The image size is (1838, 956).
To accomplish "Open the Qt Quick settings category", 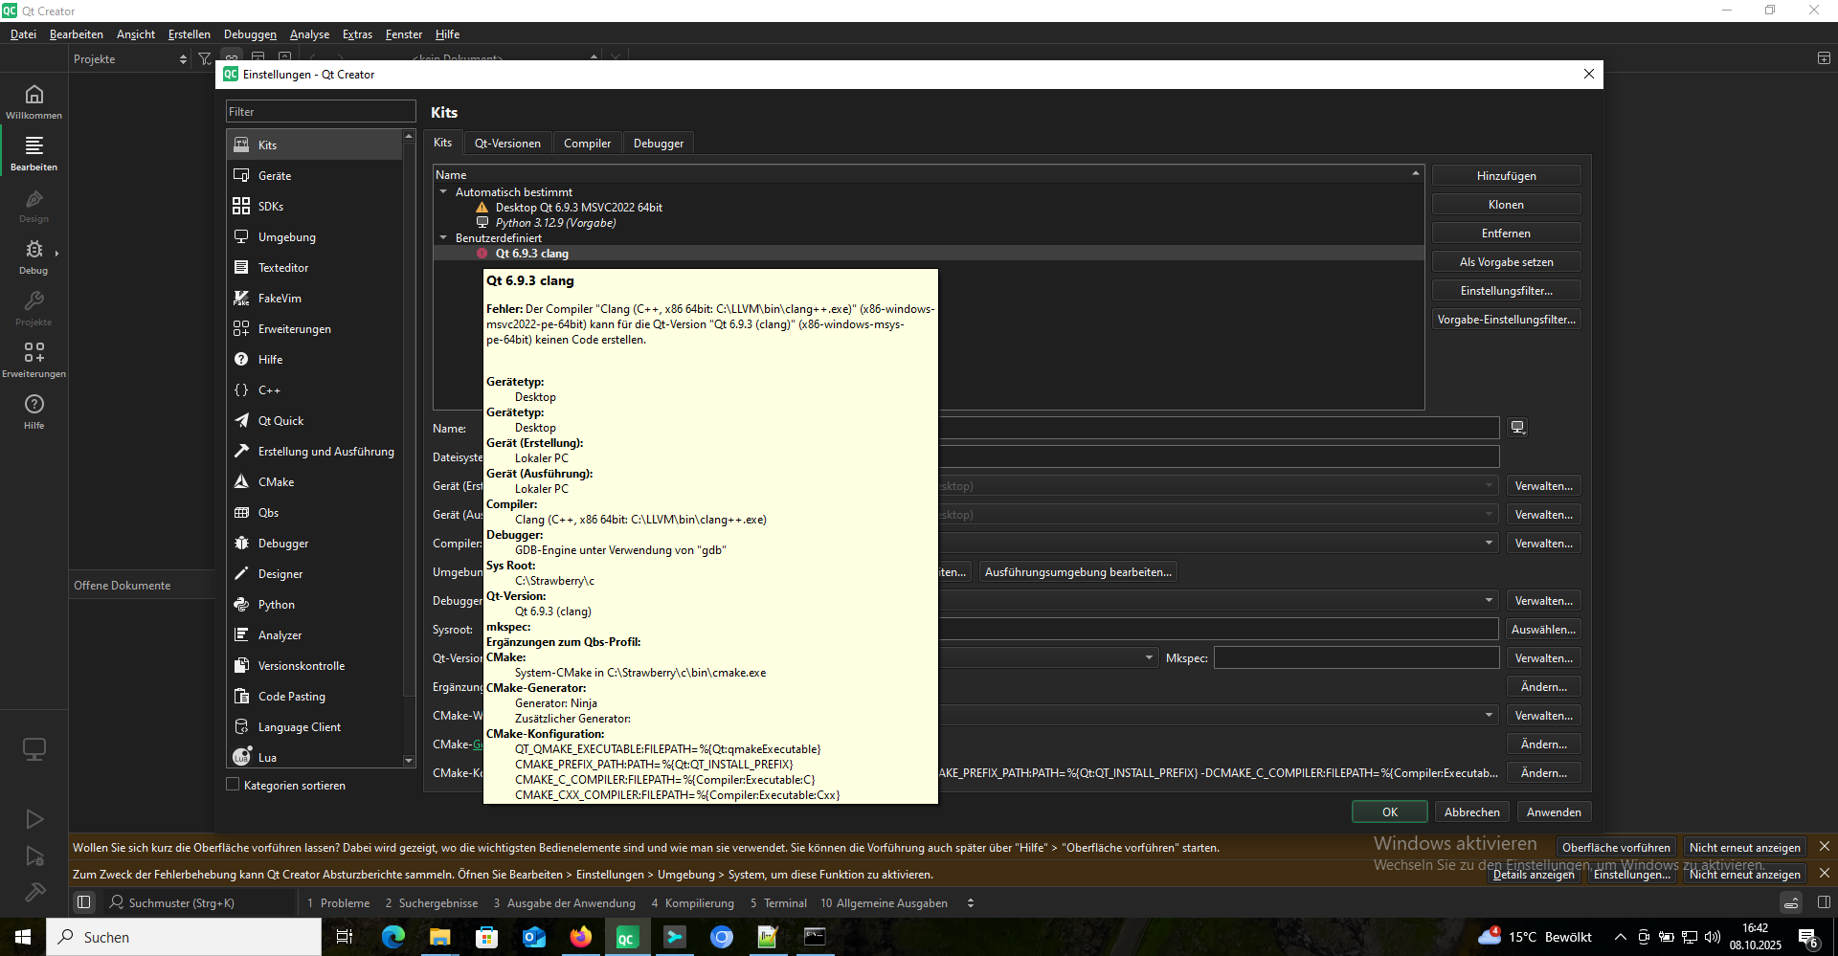I will point(280,421).
